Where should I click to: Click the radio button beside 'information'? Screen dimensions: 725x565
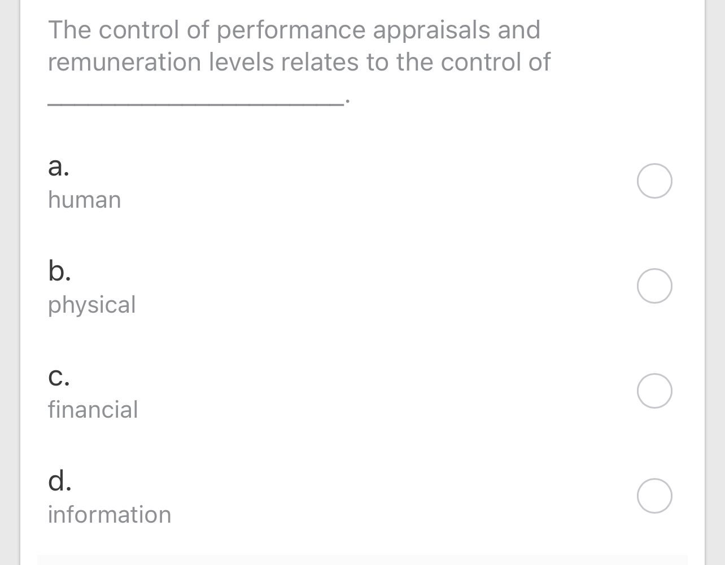654,496
